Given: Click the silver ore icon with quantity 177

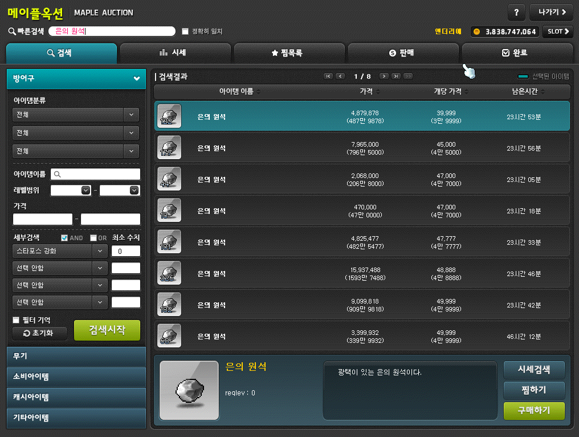Looking at the screenshot, I should [169, 148].
